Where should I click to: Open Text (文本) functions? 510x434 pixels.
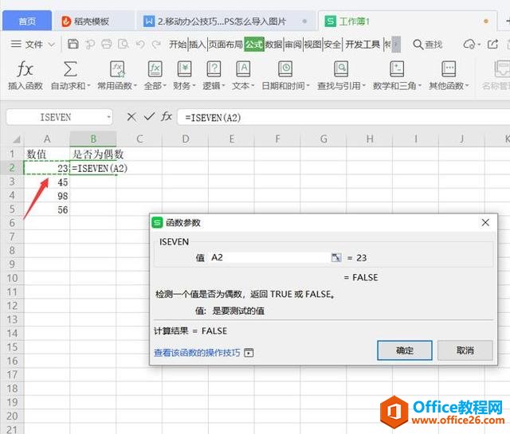243,76
